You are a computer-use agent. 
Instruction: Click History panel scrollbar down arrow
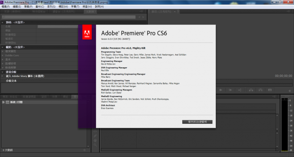(x=88, y=146)
